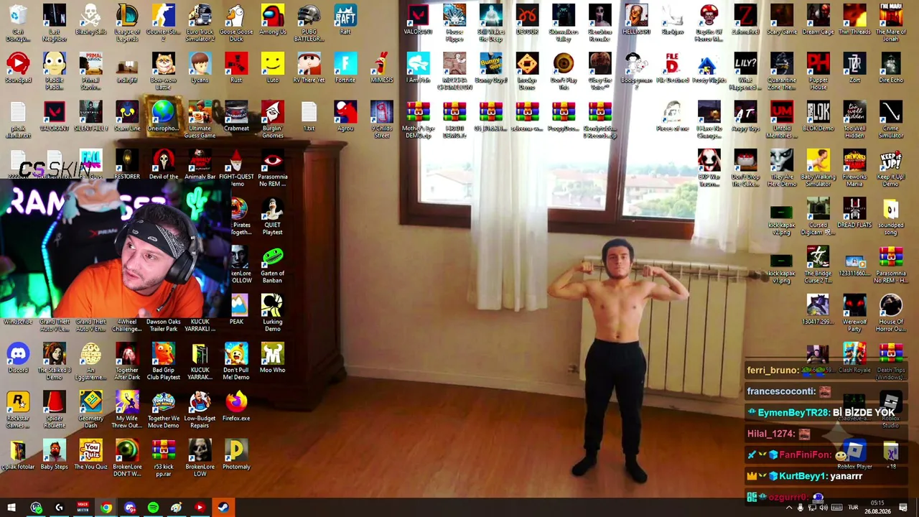Click the RESTORER desktop shortcut
This screenshot has width=919, height=517.
tap(127, 164)
